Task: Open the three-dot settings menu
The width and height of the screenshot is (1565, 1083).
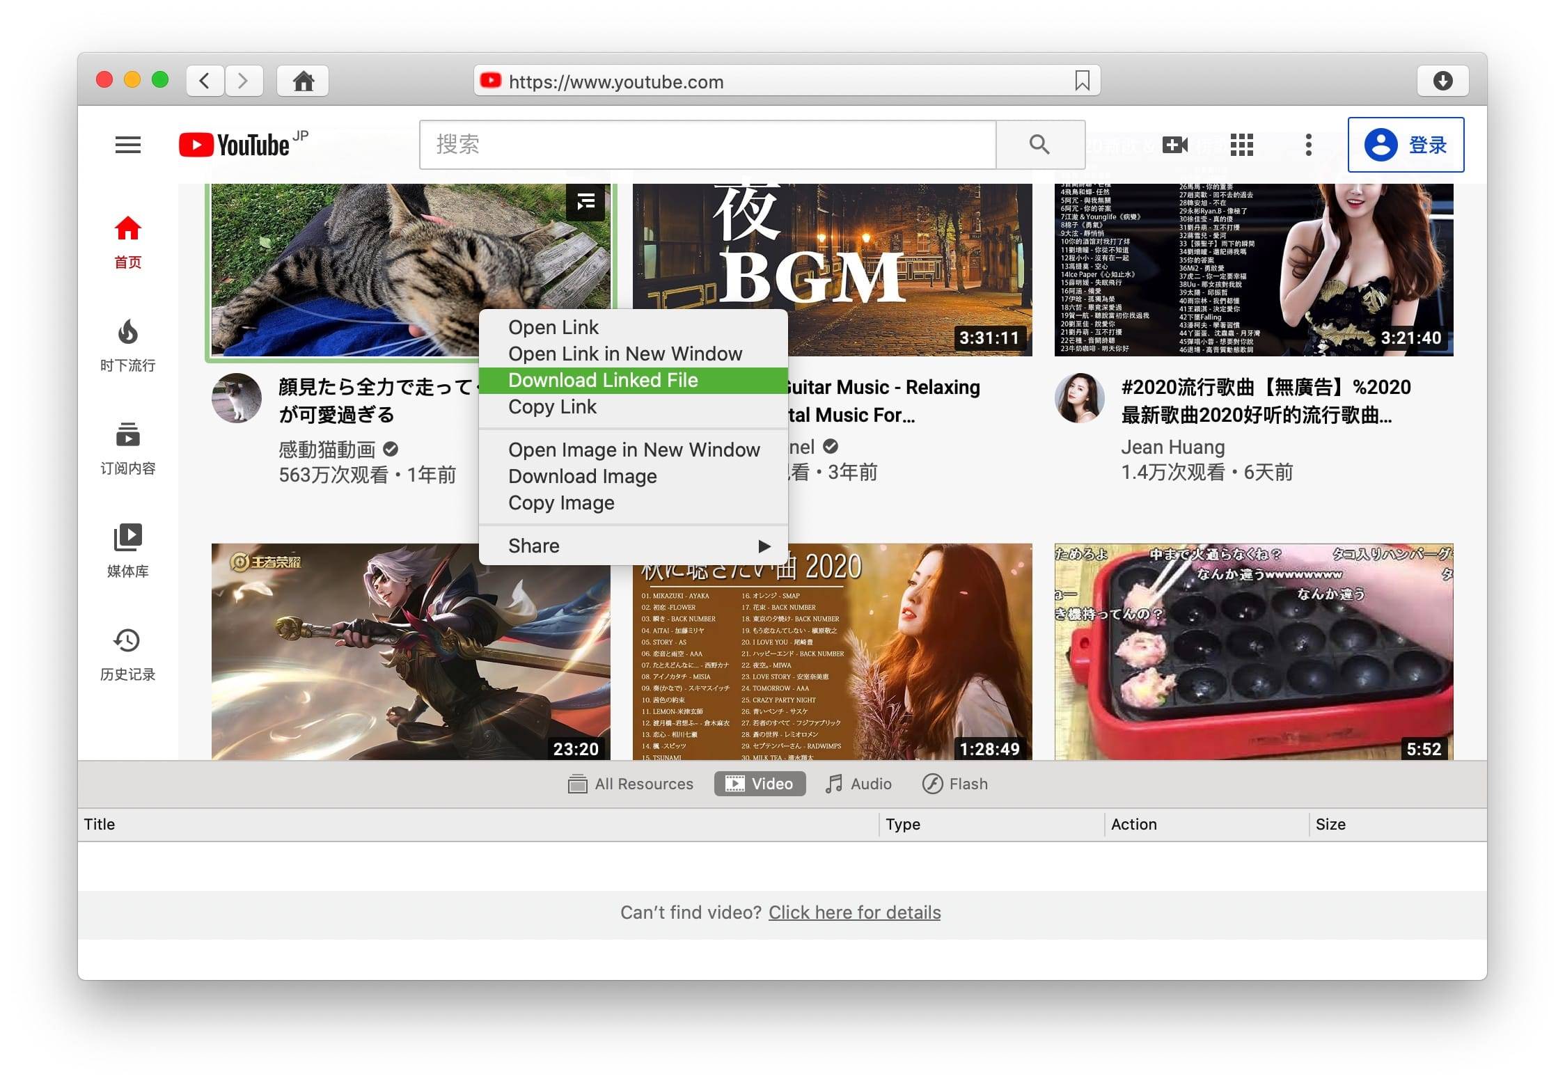Action: tap(1309, 144)
